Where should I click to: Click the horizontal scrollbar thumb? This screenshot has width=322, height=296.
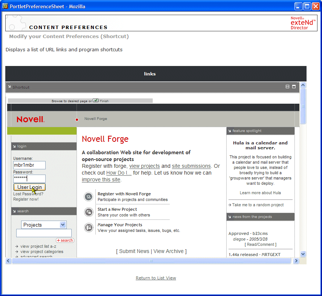(x=151, y=261)
